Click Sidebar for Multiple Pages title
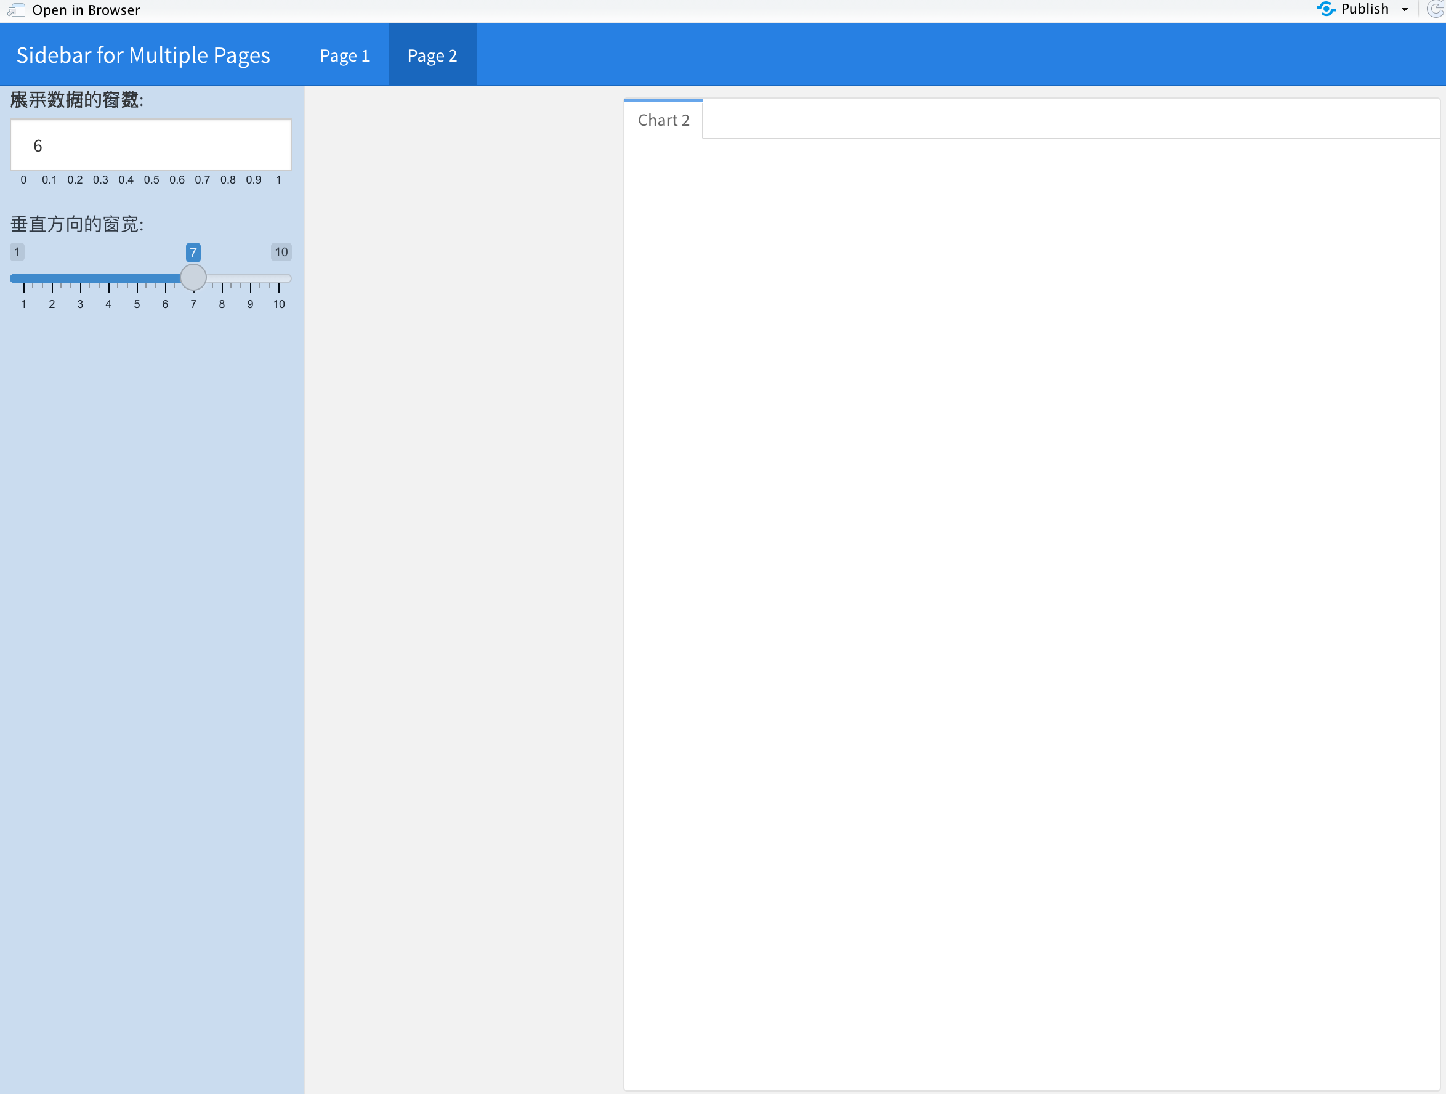The image size is (1446, 1094). click(143, 55)
